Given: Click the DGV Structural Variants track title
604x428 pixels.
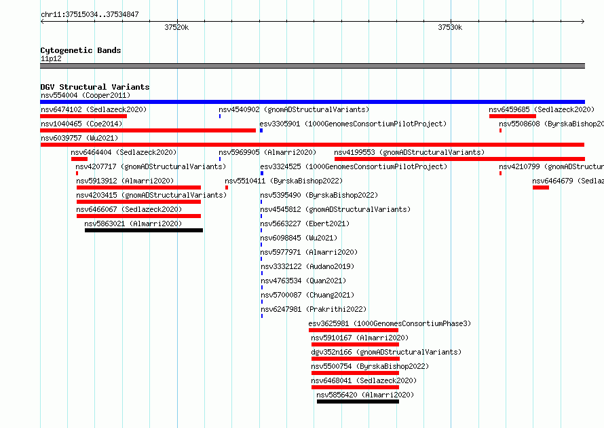Looking at the screenshot, I should (x=95, y=87).
